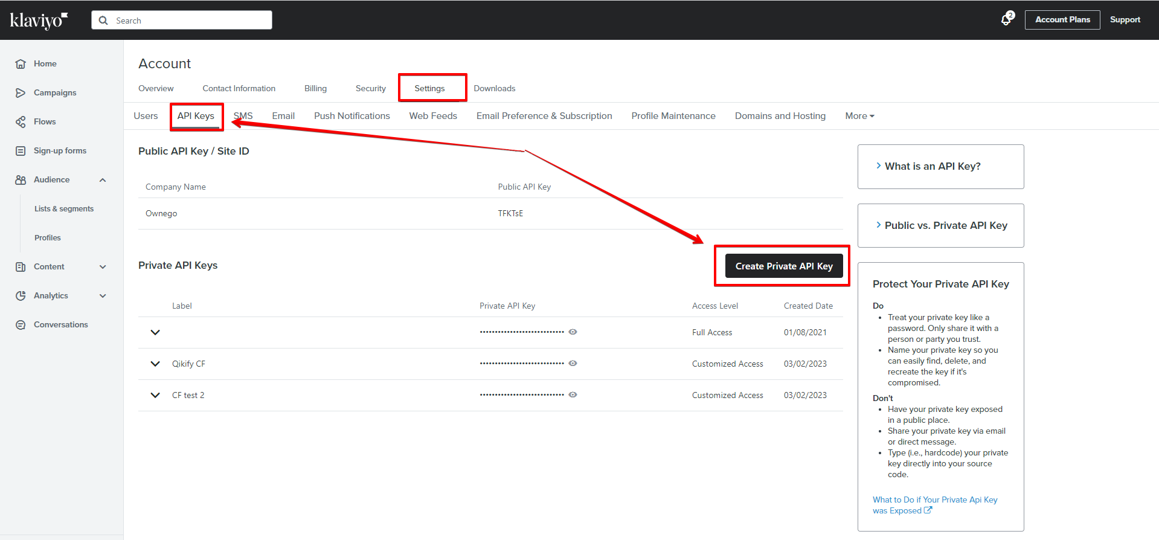Open the Email settings sub-tab

283,116
